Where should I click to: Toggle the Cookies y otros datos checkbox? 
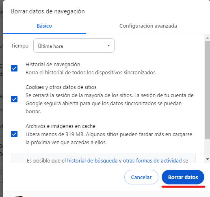[x=14, y=99]
